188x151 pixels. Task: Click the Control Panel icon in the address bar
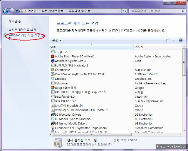coord(21,11)
